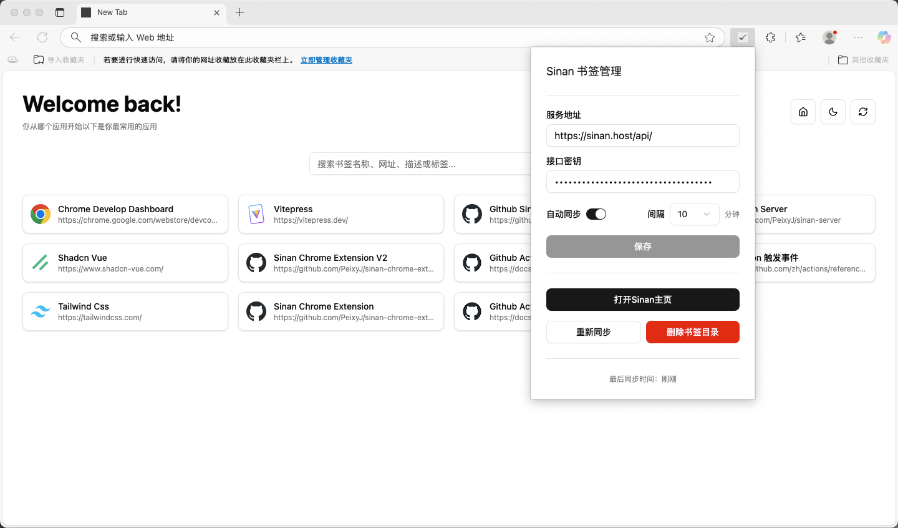Click the 导入收藏夹 bookmarks bar item
Image resolution: width=898 pixels, height=528 pixels.
pyautogui.click(x=59, y=60)
